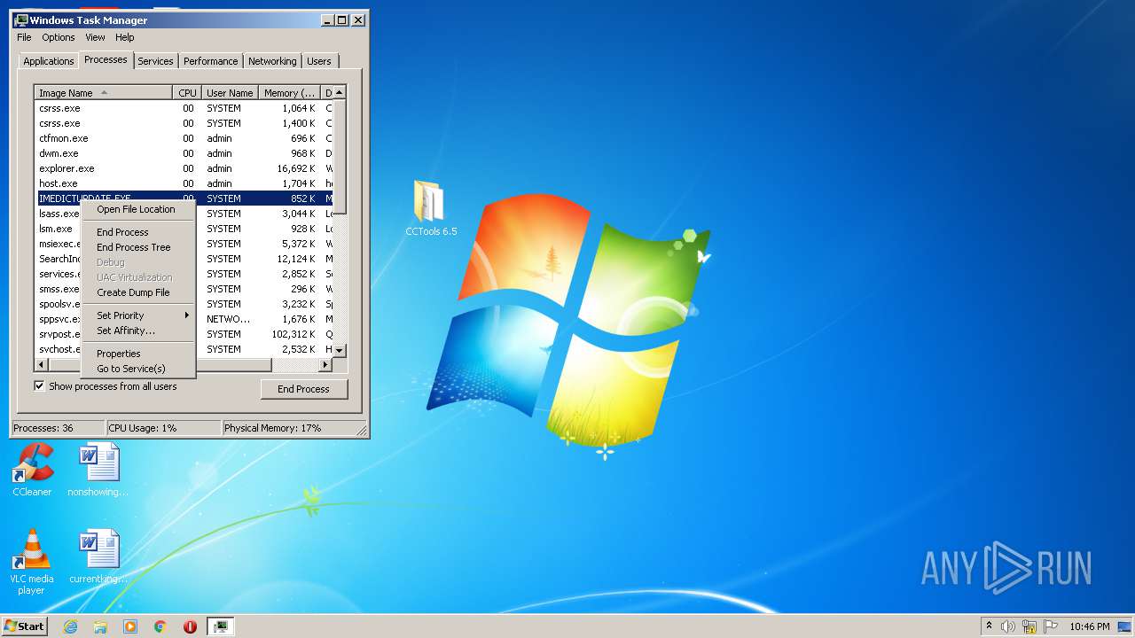
Task: Choose Open File Location from context menu
Action: click(x=137, y=209)
